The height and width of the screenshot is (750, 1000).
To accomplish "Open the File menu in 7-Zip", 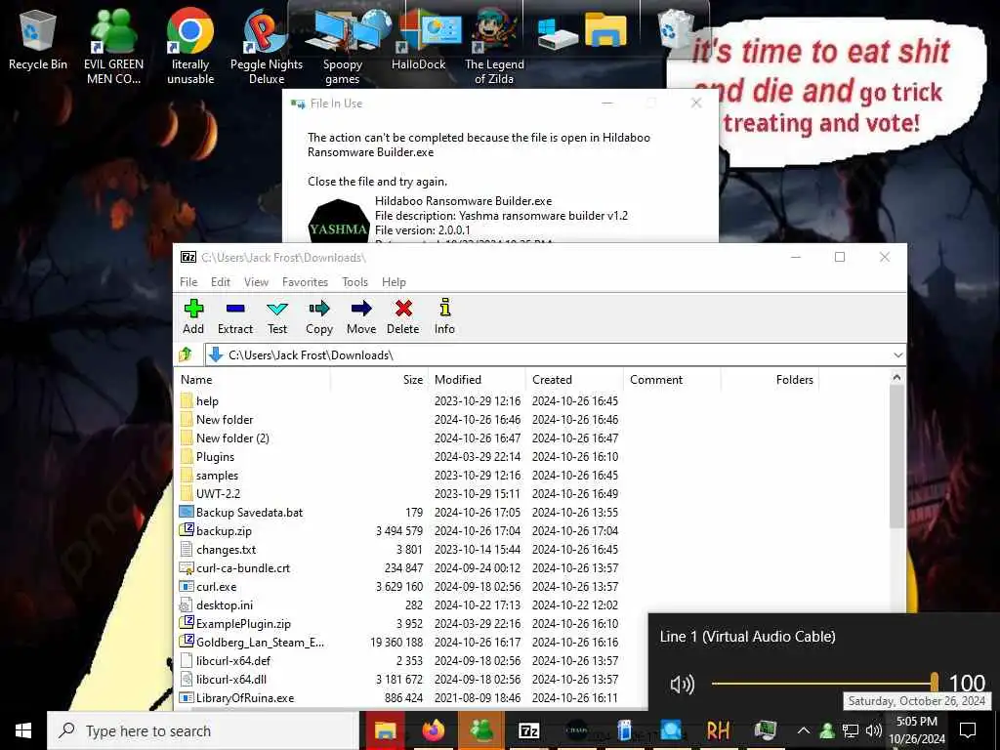I will pyautogui.click(x=188, y=282).
